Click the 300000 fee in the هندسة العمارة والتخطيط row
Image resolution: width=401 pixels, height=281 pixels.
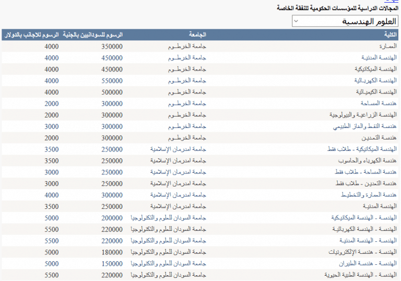coord(112,195)
